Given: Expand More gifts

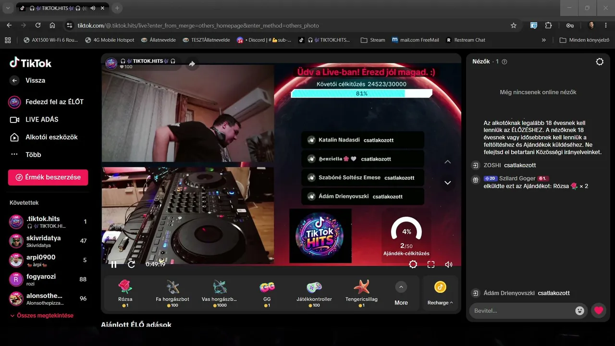Looking at the screenshot, I should coord(401,293).
